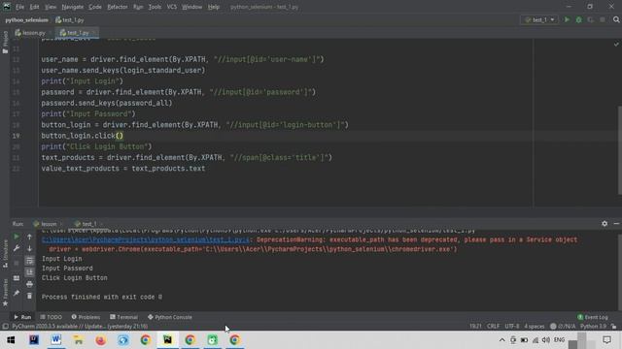Viewport: 622px width, 349px height.
Task: Open the Terminal tool window
Action: click(x=123, y=317)
